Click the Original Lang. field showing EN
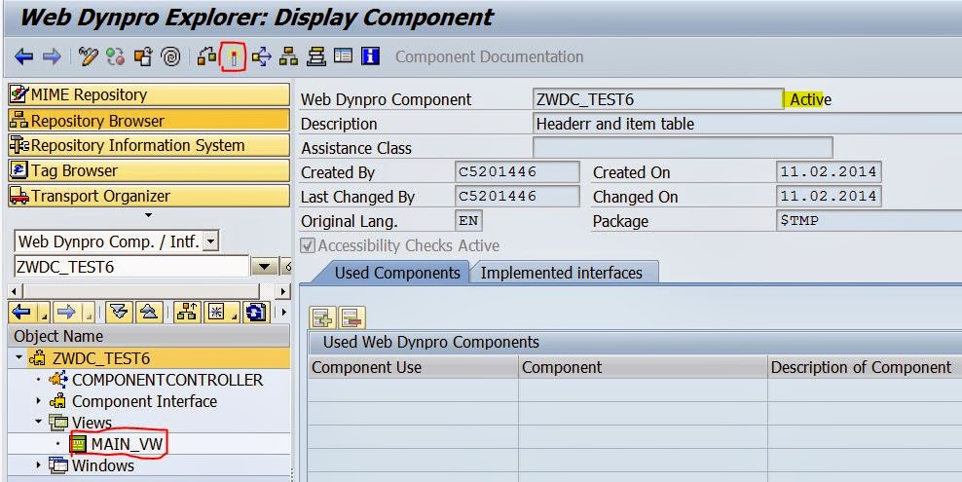Image resolution: width=962 pixels, height=482 pixels. (469, 221)
